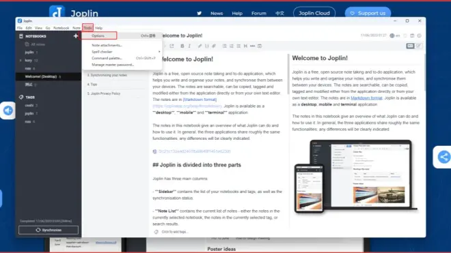The image size is (451, 253).
Task: Switch to the rich text editor toggle
Action: click(418, 46)
